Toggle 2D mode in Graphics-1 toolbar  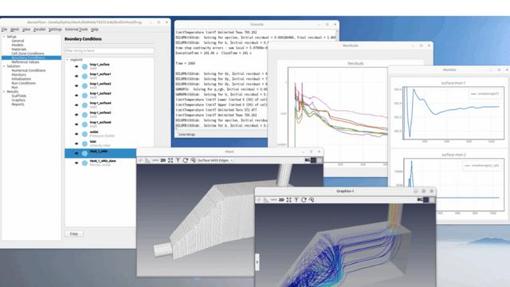(x=281, y=200)
